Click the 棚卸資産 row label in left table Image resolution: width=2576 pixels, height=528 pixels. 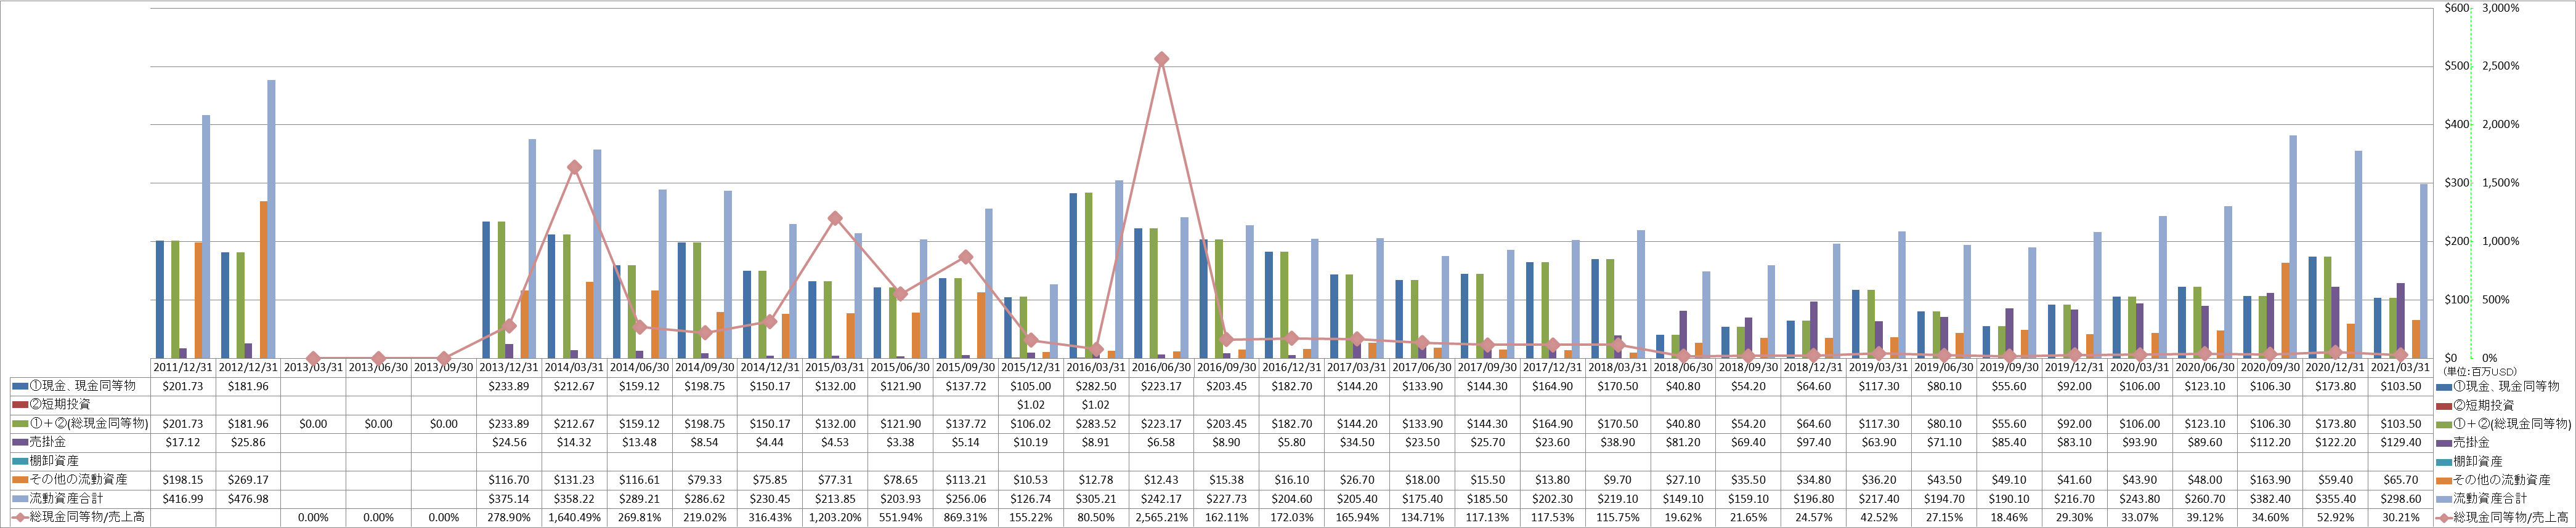[x=55, y=462]
